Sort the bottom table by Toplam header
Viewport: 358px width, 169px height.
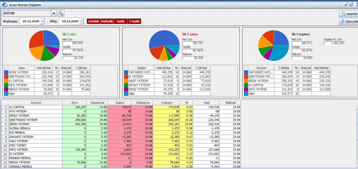click(x=167, y=103)
